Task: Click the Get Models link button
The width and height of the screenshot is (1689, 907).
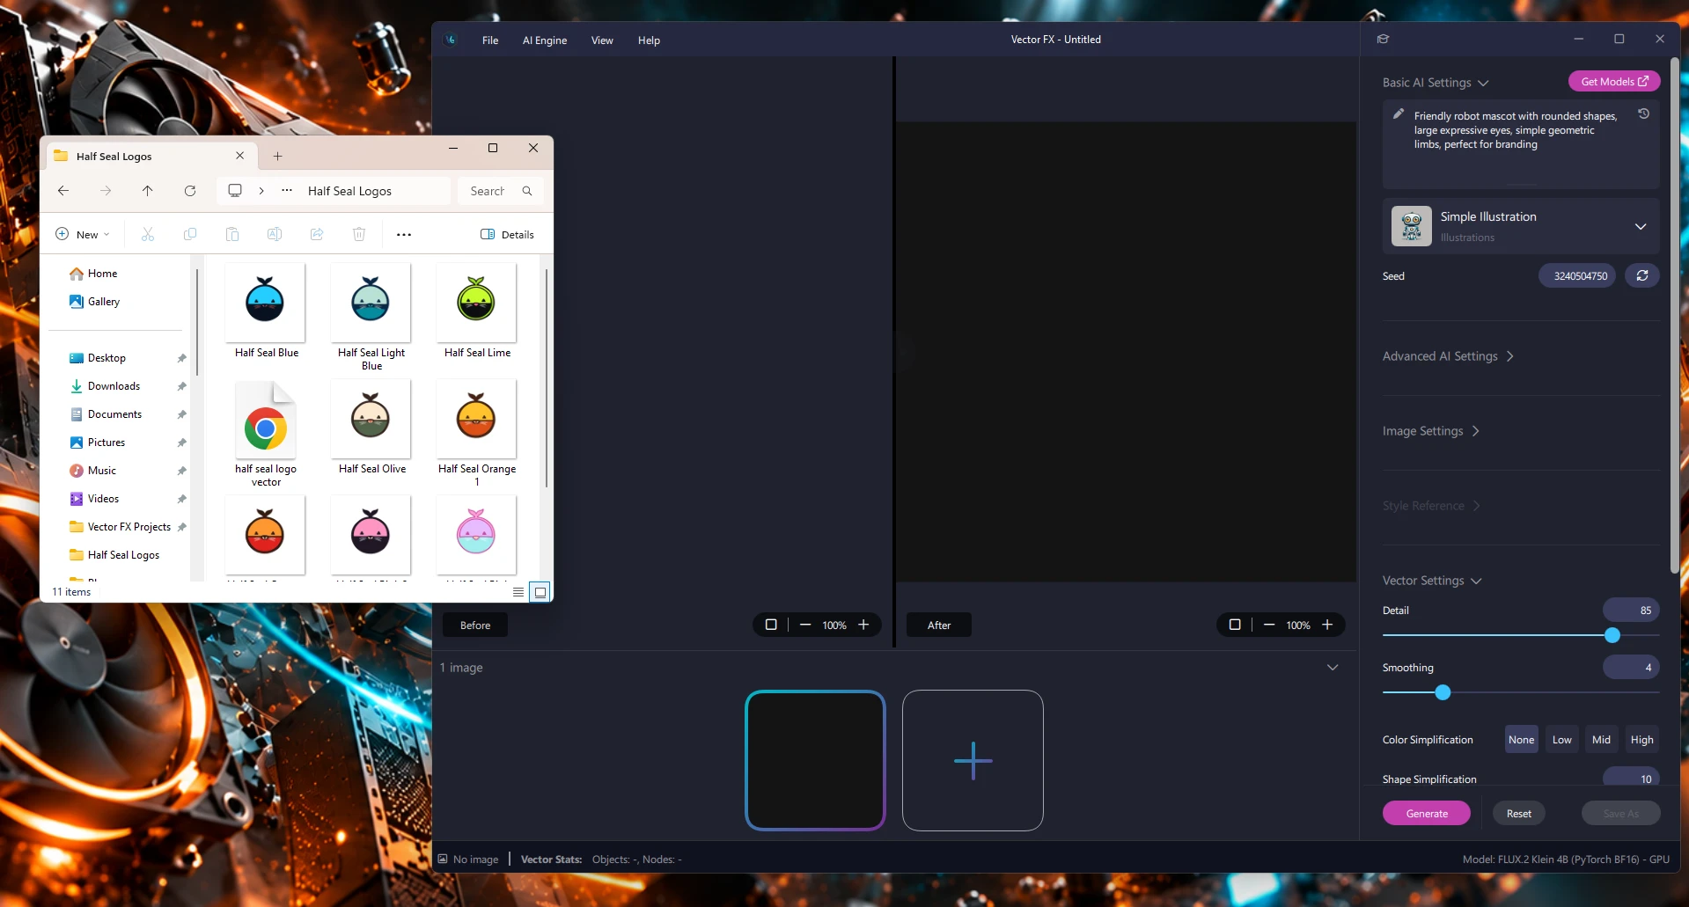Action: pyautogui.click(x=1614, y=81)
